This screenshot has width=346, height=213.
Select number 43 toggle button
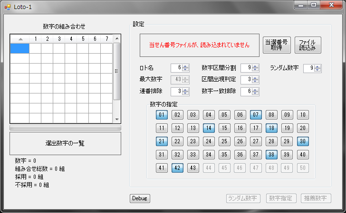193,168
